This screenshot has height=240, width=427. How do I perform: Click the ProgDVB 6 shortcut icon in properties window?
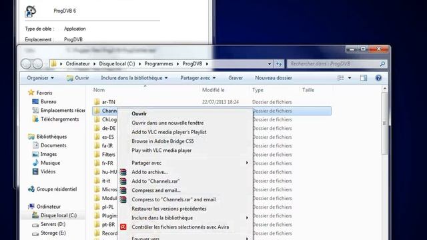pyautogui.click(x=30, y=11)
